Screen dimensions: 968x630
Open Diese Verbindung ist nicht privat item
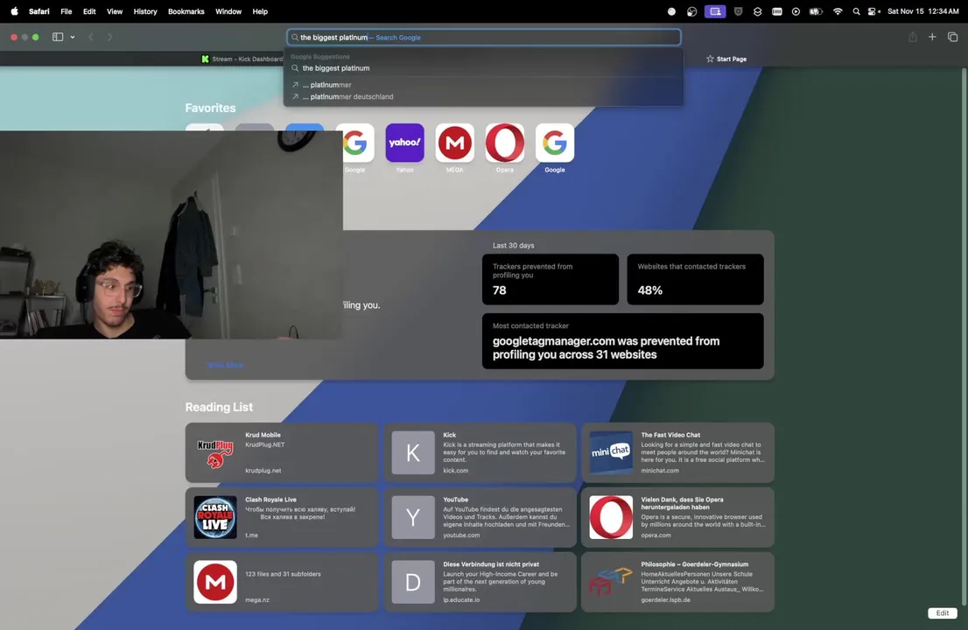point(480,582)
